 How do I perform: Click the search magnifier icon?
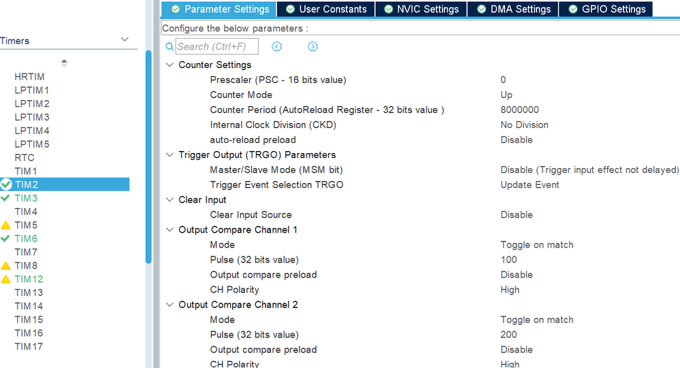coord(169,46)
